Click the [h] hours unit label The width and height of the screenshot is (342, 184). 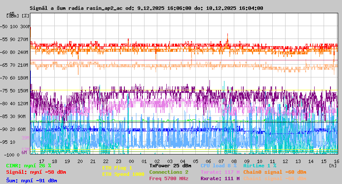click(x=333, y=165)
